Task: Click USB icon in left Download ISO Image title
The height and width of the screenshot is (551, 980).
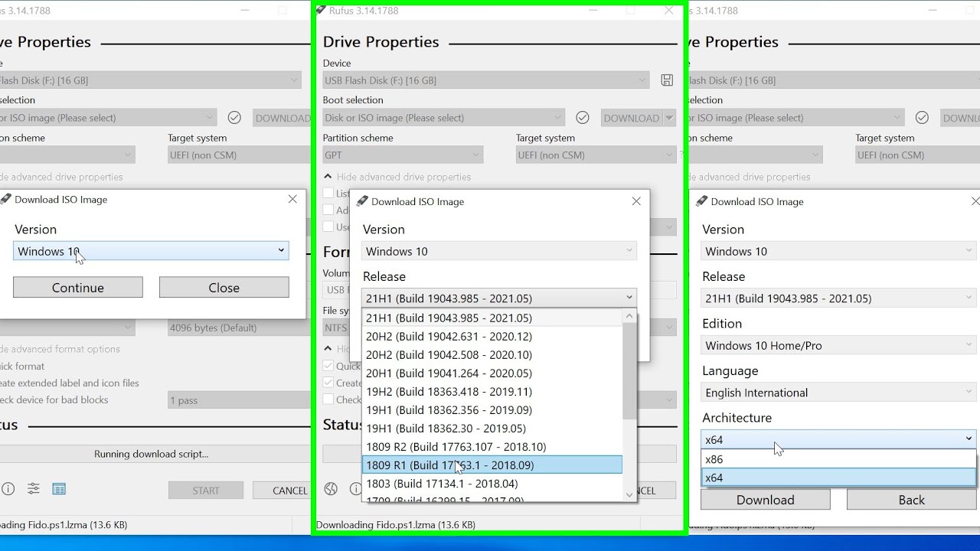Action: point(5,199)
